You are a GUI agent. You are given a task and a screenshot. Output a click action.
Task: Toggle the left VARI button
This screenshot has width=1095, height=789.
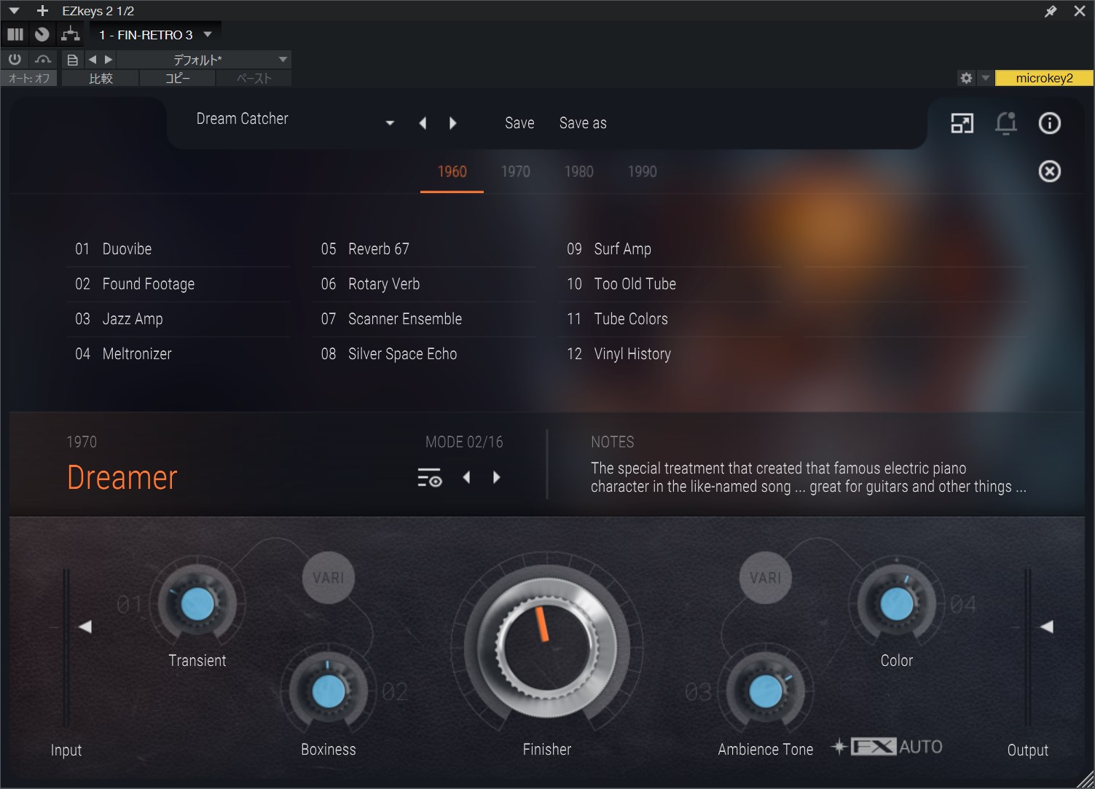click(x=328, y=578)
